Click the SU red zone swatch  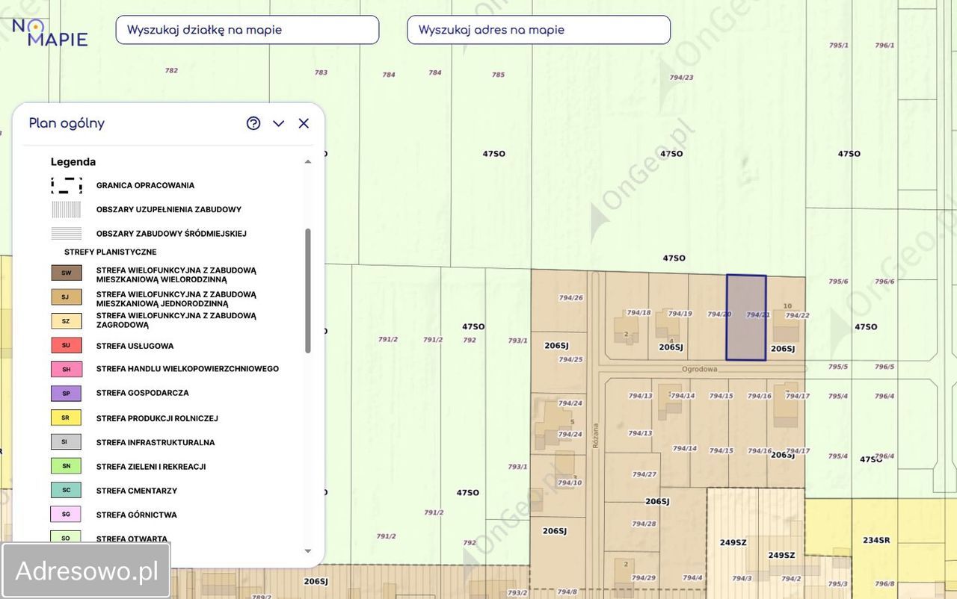(x=67, y=346)
